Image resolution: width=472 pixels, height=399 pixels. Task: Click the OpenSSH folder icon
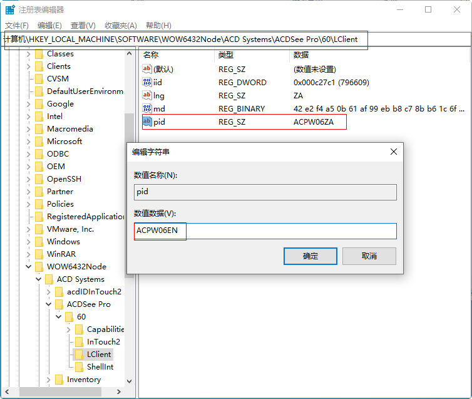coord(39,179)
